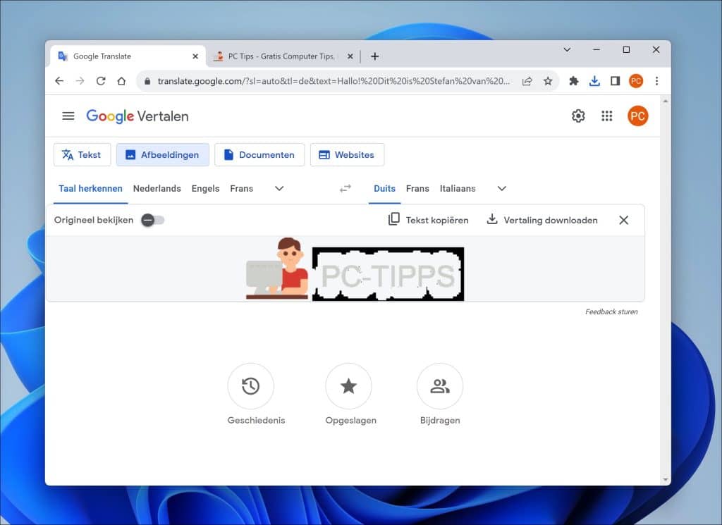Bookmark this page with the star
The image size is (722, 525).
click(547, 81)
